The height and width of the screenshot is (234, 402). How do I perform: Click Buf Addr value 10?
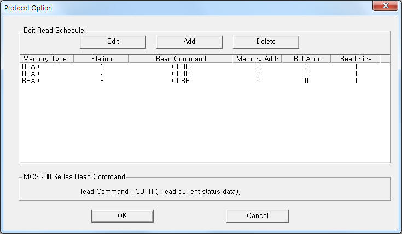point(307,81)
